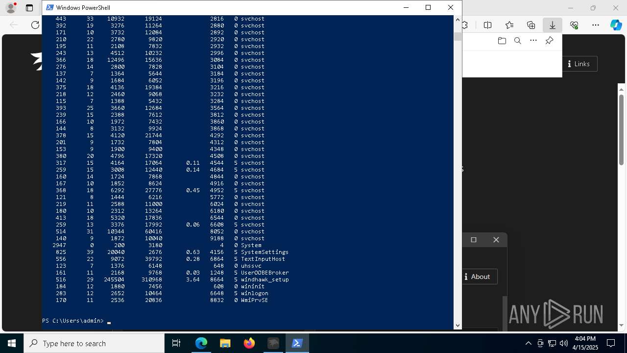Image resolution: width=627 pixels, height=353 pixels.
Task: Click the 310968 working set value
Action: (152, 279)
